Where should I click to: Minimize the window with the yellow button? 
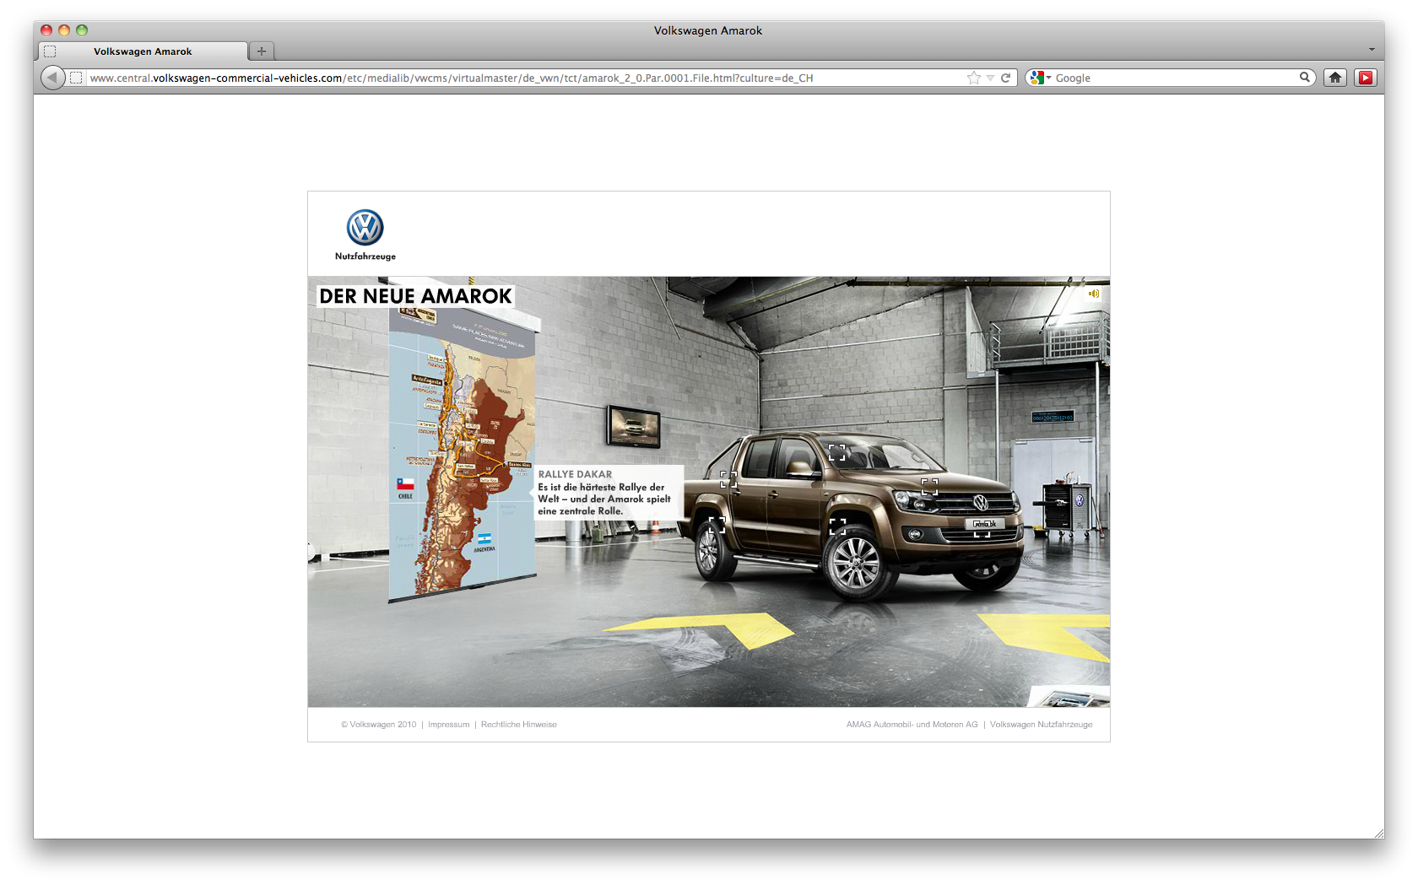click(64, 30)
